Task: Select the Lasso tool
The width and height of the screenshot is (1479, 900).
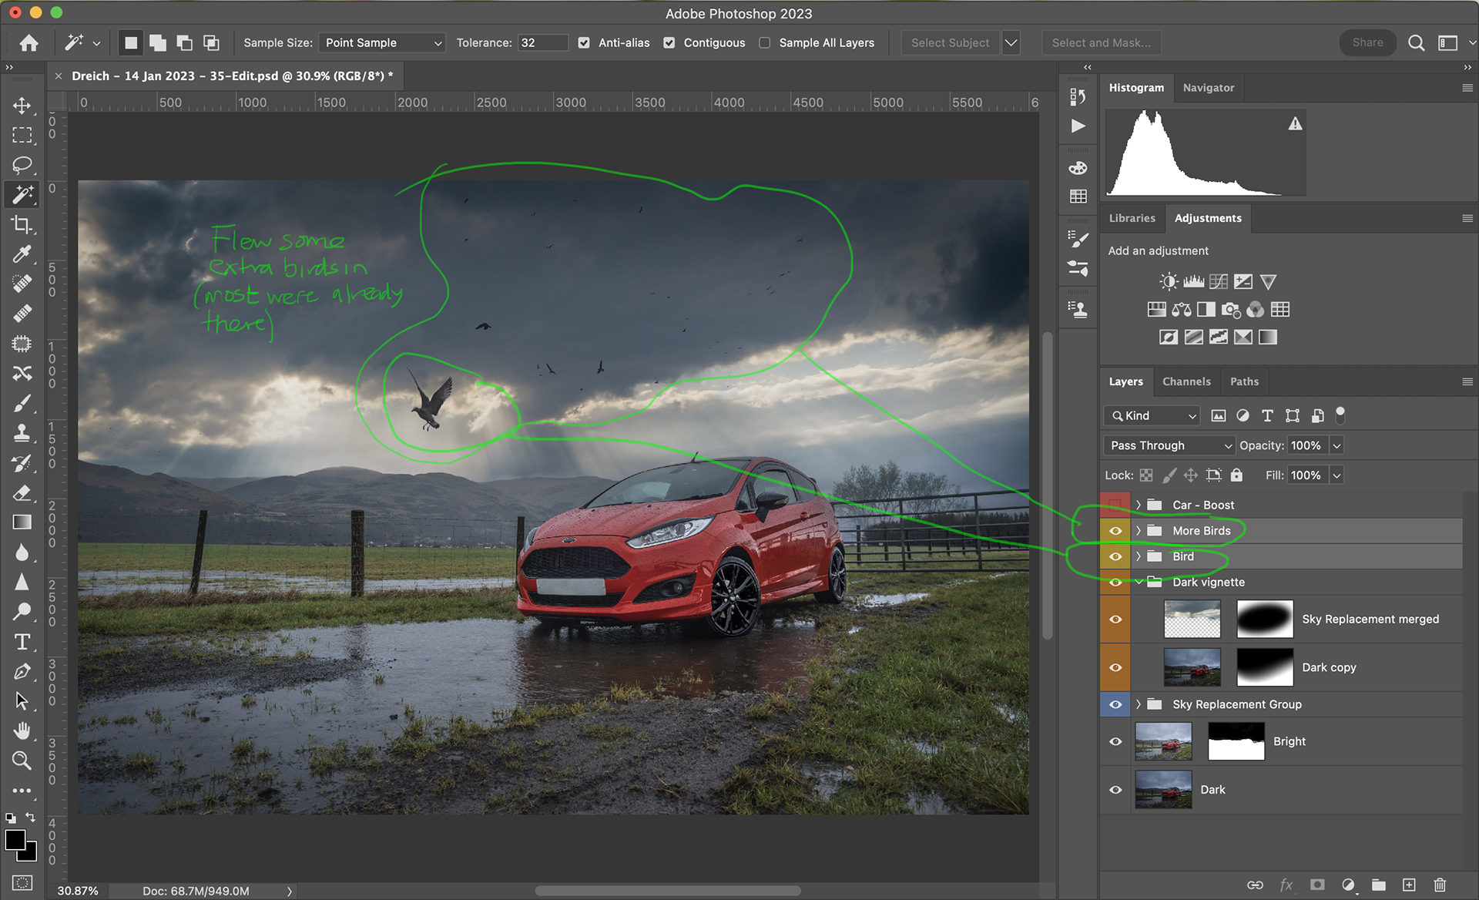Action: click(22, 165)
